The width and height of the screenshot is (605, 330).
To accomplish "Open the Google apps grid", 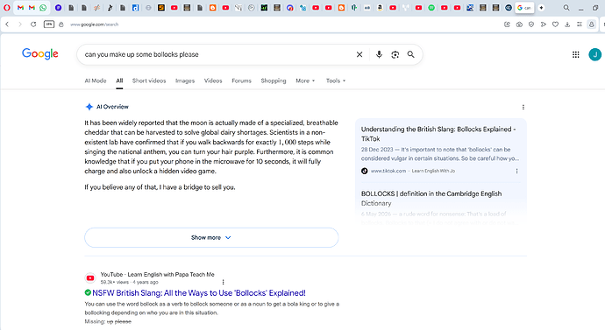I will [576, 54].
